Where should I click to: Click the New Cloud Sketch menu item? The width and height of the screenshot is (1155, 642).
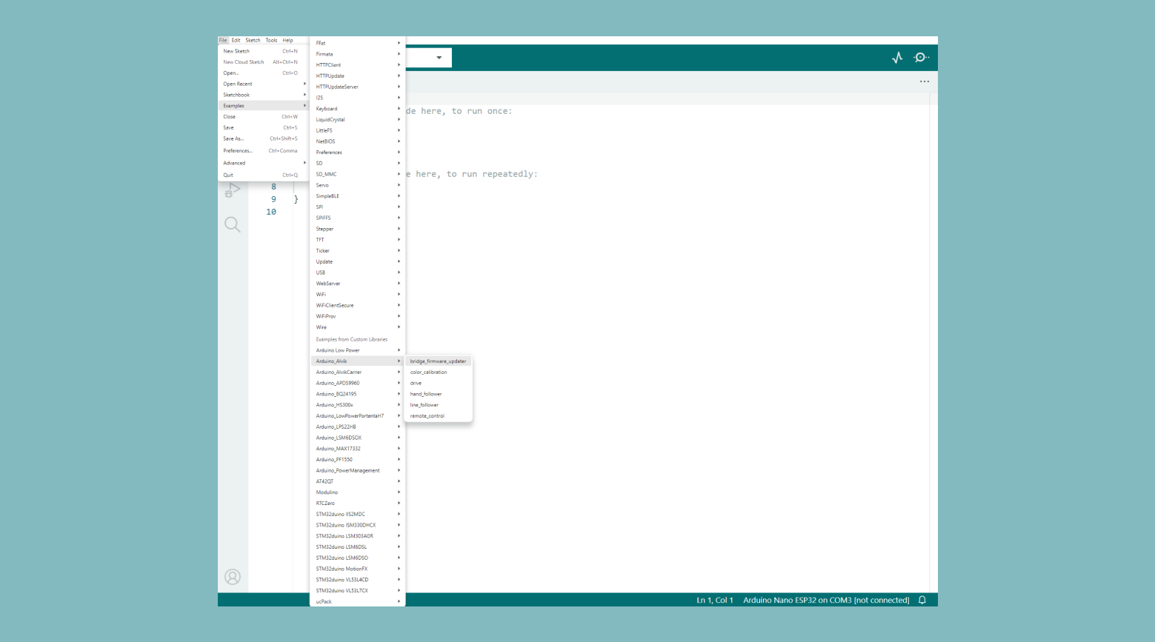[x=263, y=62]
